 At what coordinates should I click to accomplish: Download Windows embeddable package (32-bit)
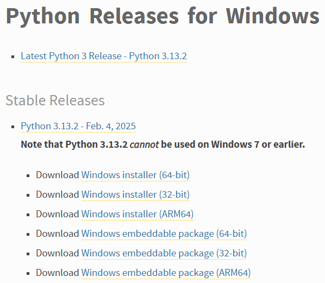pyautogui.click(x=164, y=253)
